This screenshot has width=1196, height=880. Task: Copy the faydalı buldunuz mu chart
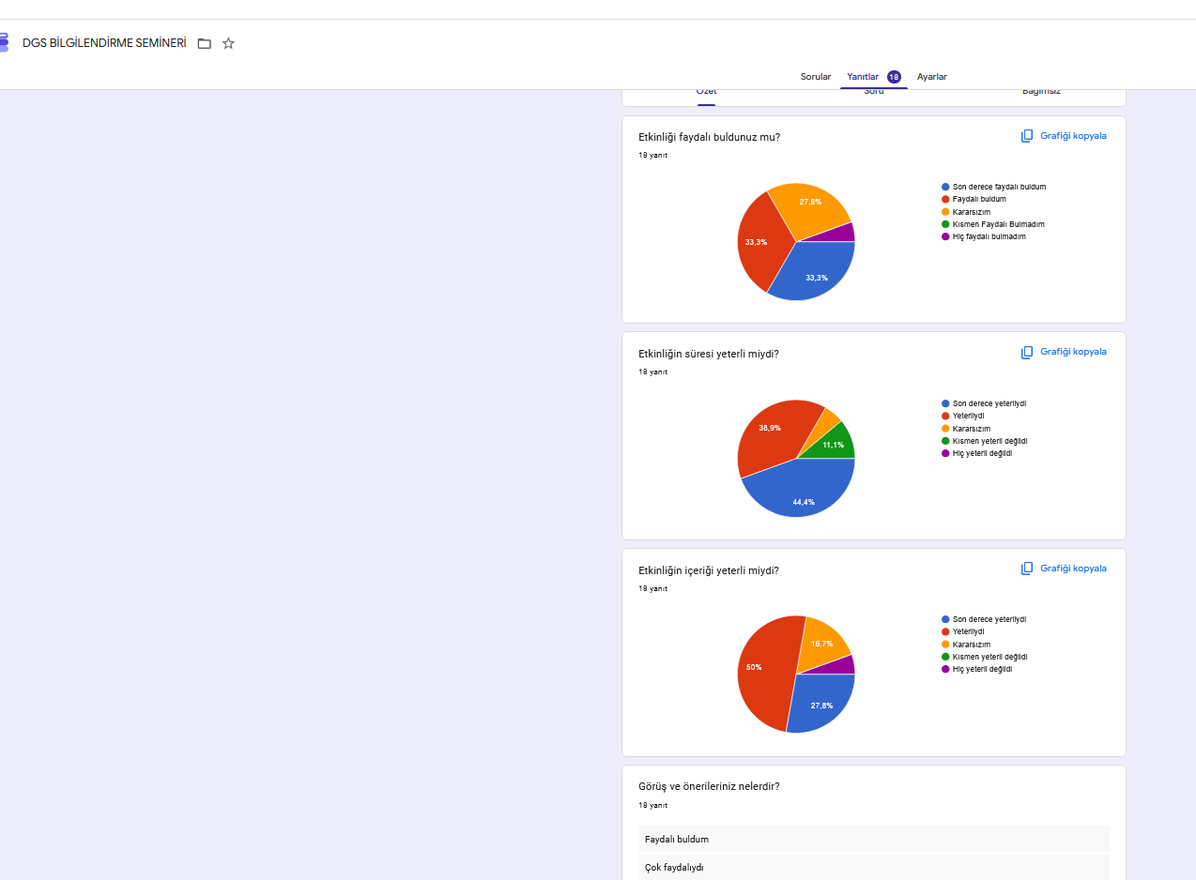(1064, 136)
